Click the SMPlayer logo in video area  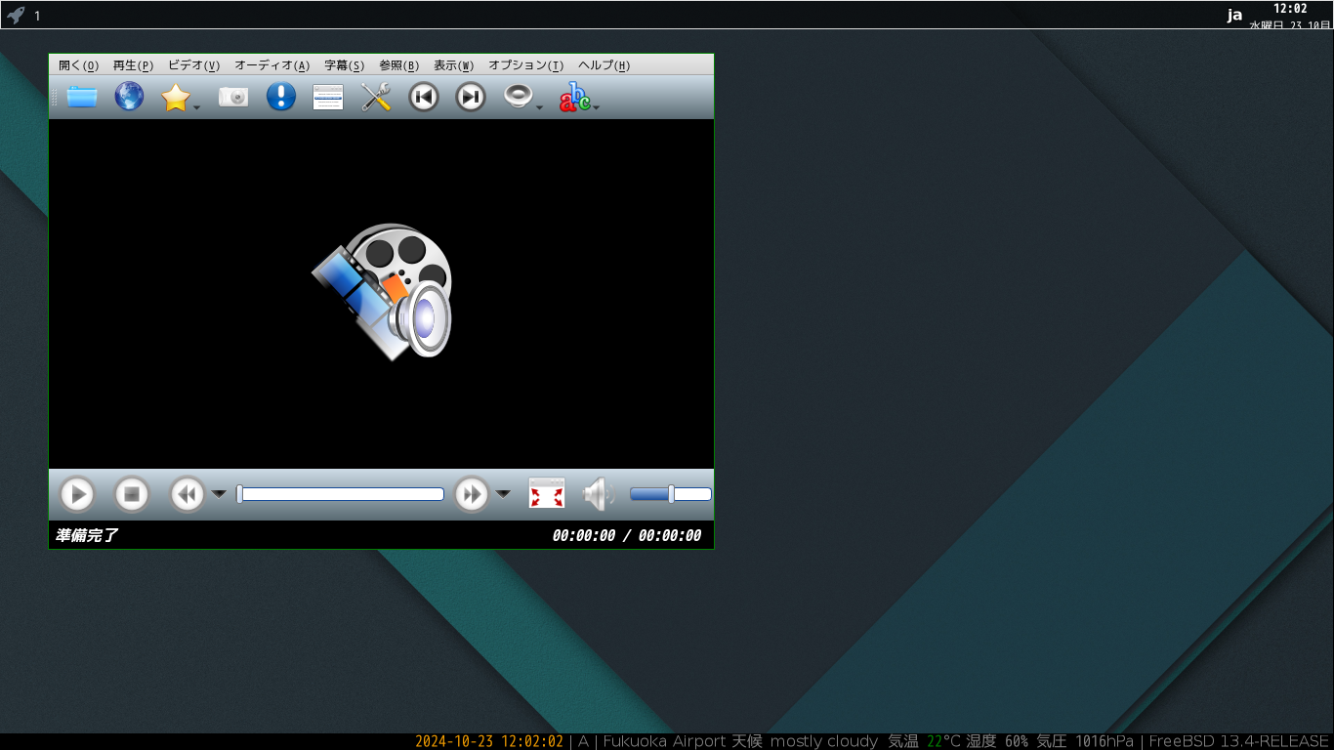pos(382,292)
